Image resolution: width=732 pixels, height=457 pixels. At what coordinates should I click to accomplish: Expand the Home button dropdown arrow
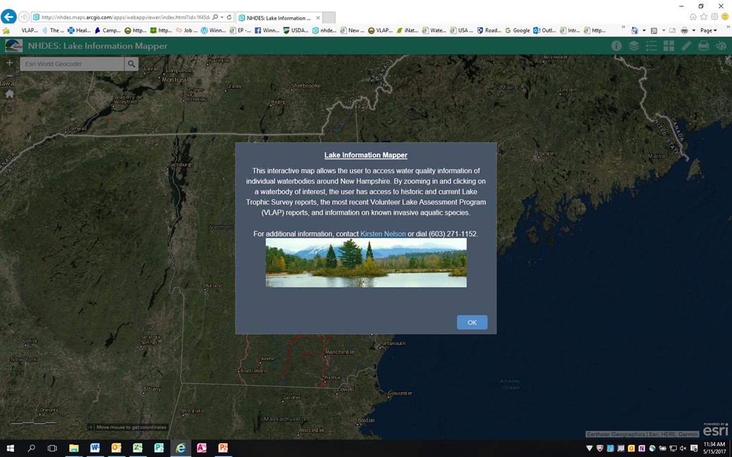point(644,31)
